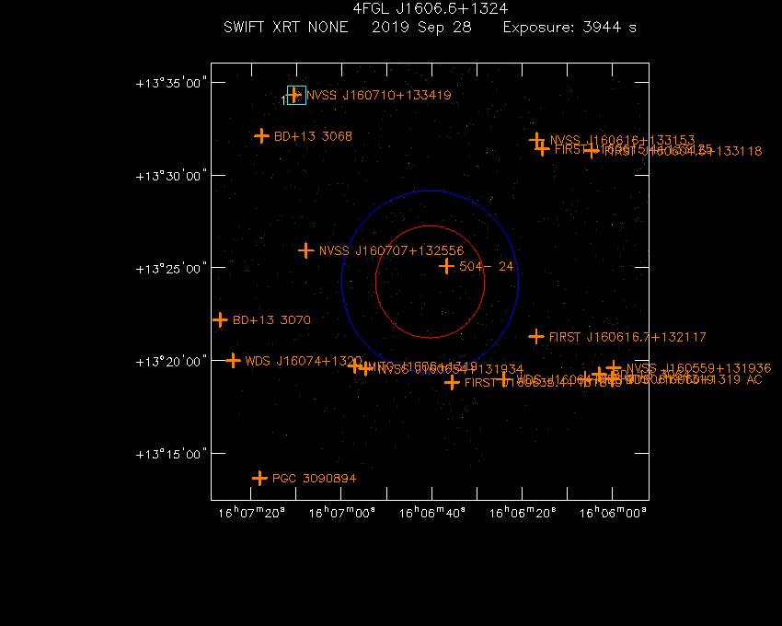This screenshot has height=626, width=782.
Task: Click the date 2019 Sep 28
Action: [421, 27]
